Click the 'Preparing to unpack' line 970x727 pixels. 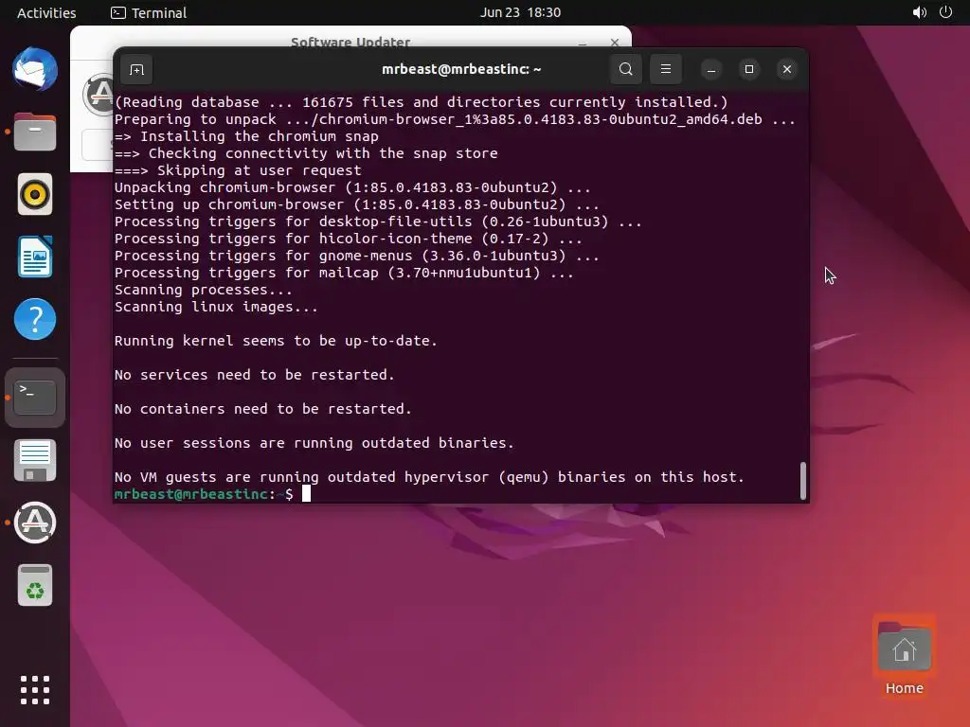pos(455,119)
